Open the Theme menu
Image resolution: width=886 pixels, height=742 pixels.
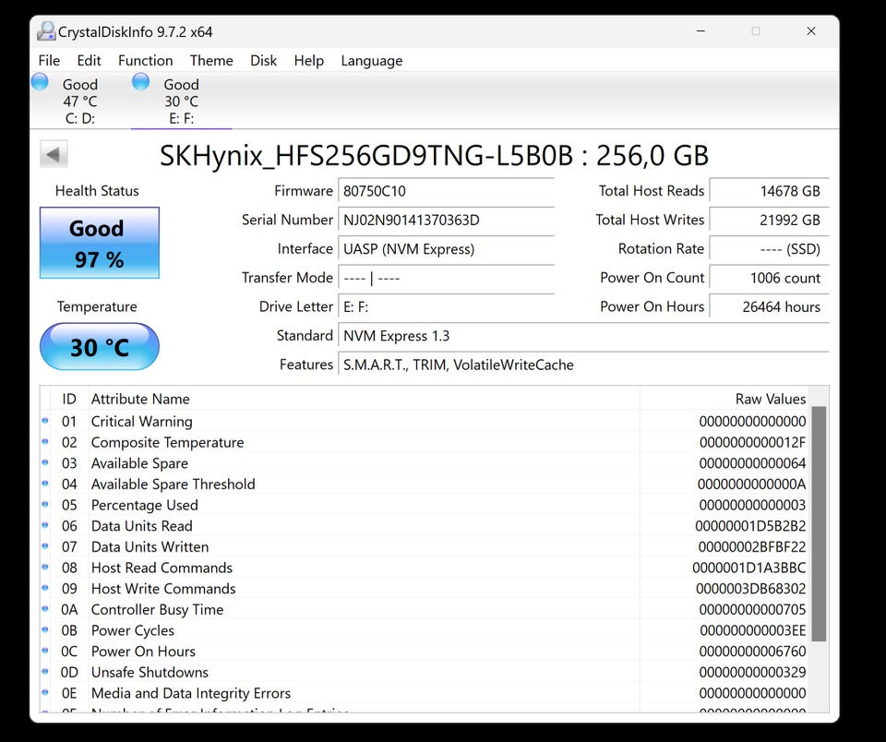coord(211,61)
